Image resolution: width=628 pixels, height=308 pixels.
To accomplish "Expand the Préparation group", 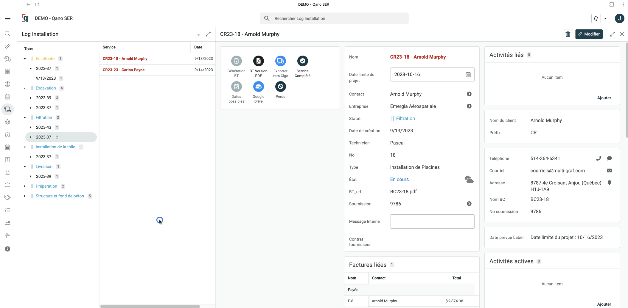I will click(x=25, y=186).
